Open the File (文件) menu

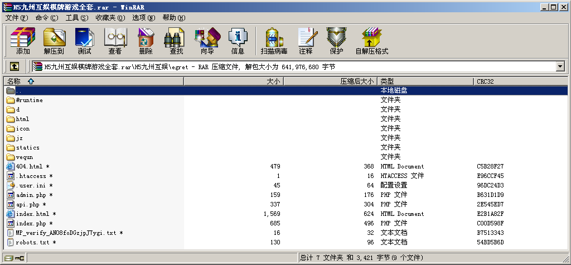pyautogui.click(x=16, y=18)
